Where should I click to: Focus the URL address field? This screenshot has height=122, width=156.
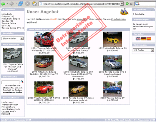click(x=81, y=4)
